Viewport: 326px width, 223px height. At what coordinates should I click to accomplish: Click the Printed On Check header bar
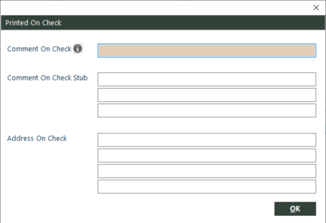163,23
